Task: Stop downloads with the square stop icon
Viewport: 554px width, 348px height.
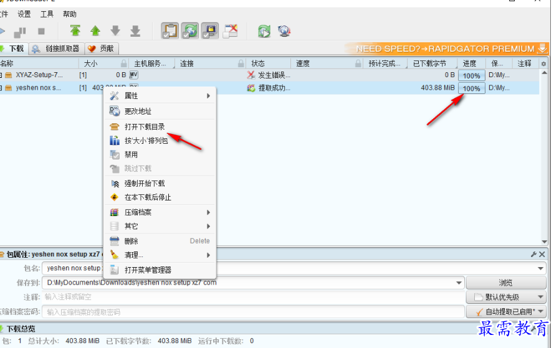Action: [41, 31]
